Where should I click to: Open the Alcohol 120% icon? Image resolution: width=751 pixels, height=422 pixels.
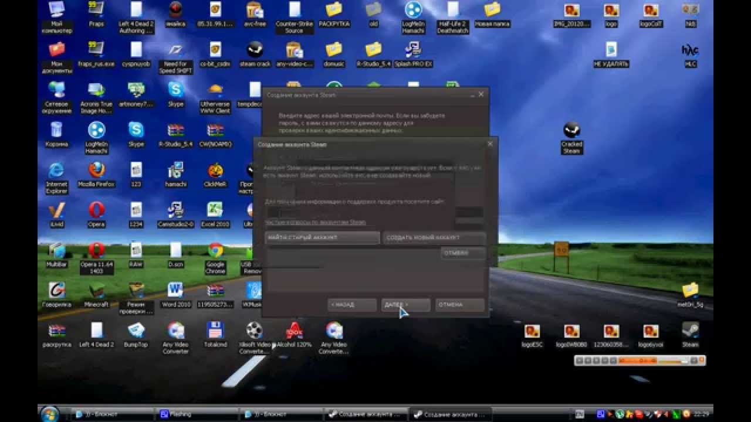[x=295, y=335]
